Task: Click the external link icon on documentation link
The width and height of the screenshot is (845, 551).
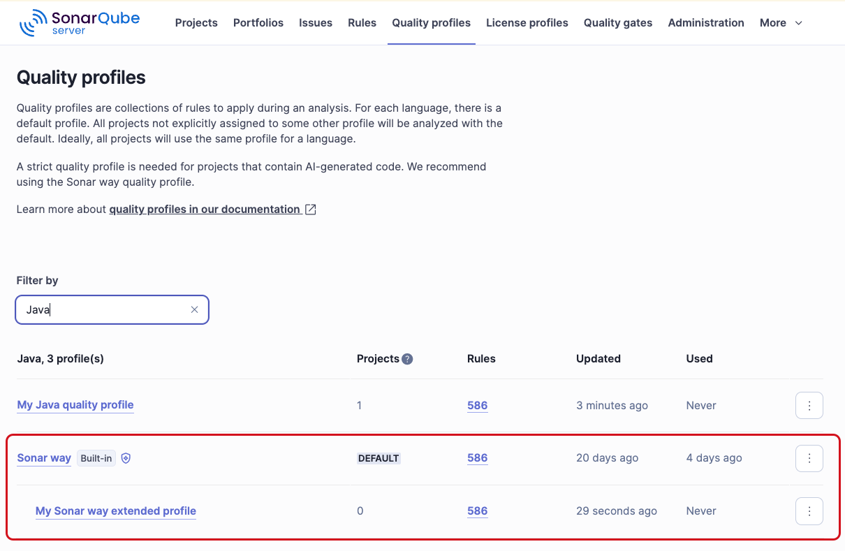Action: (x=309, y=209)
